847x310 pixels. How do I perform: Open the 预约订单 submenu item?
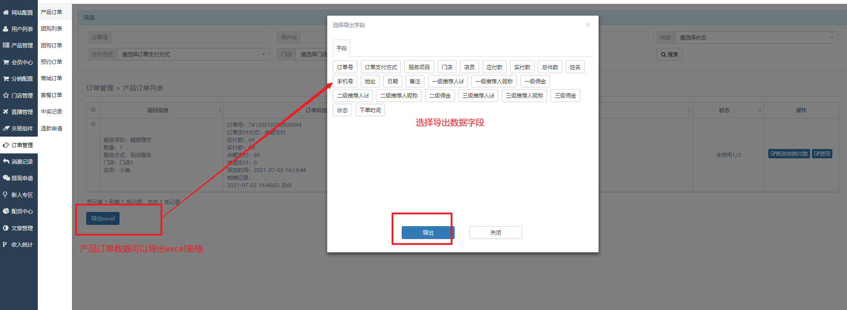[x=52, y=62]
